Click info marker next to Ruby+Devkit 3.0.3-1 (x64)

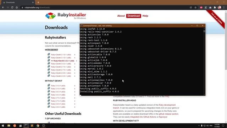(x=77, y=61)
